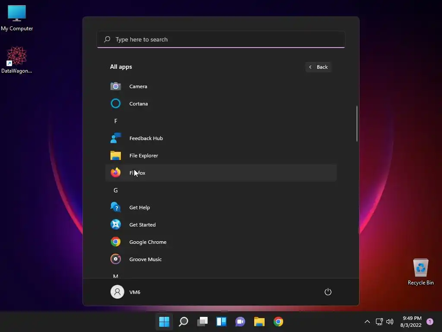
Task: Click the 'Get Help' label
Action: pos(139,207)
